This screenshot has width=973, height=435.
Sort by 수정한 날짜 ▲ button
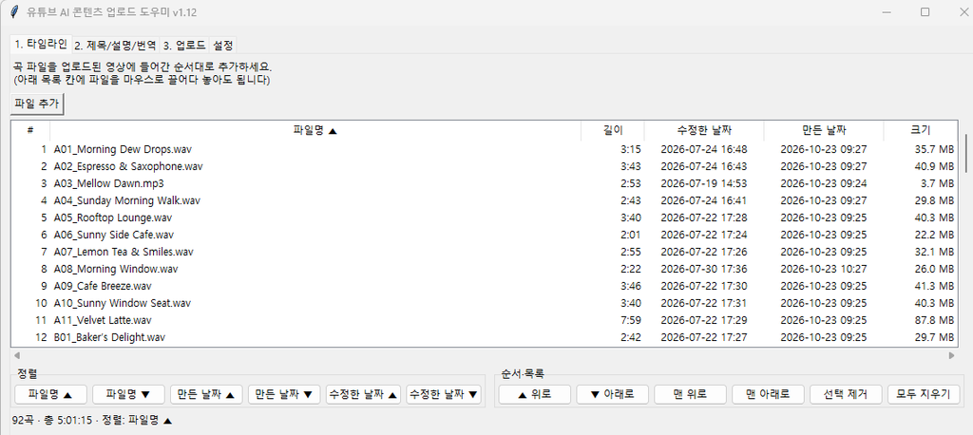point(363,394)
